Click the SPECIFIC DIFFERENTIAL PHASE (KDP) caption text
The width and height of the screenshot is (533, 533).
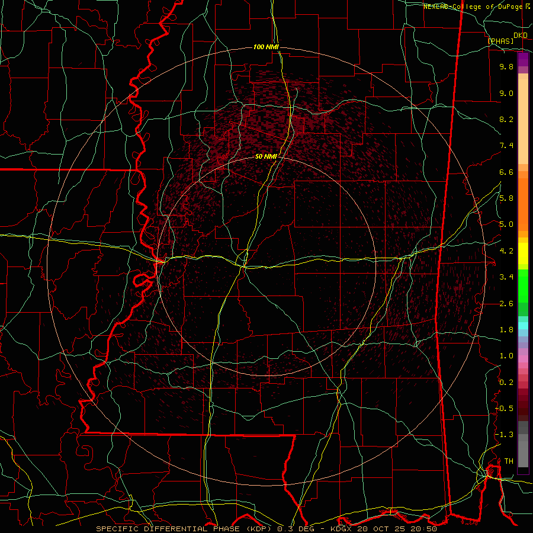pyautogui.click(x=184, y=529)
